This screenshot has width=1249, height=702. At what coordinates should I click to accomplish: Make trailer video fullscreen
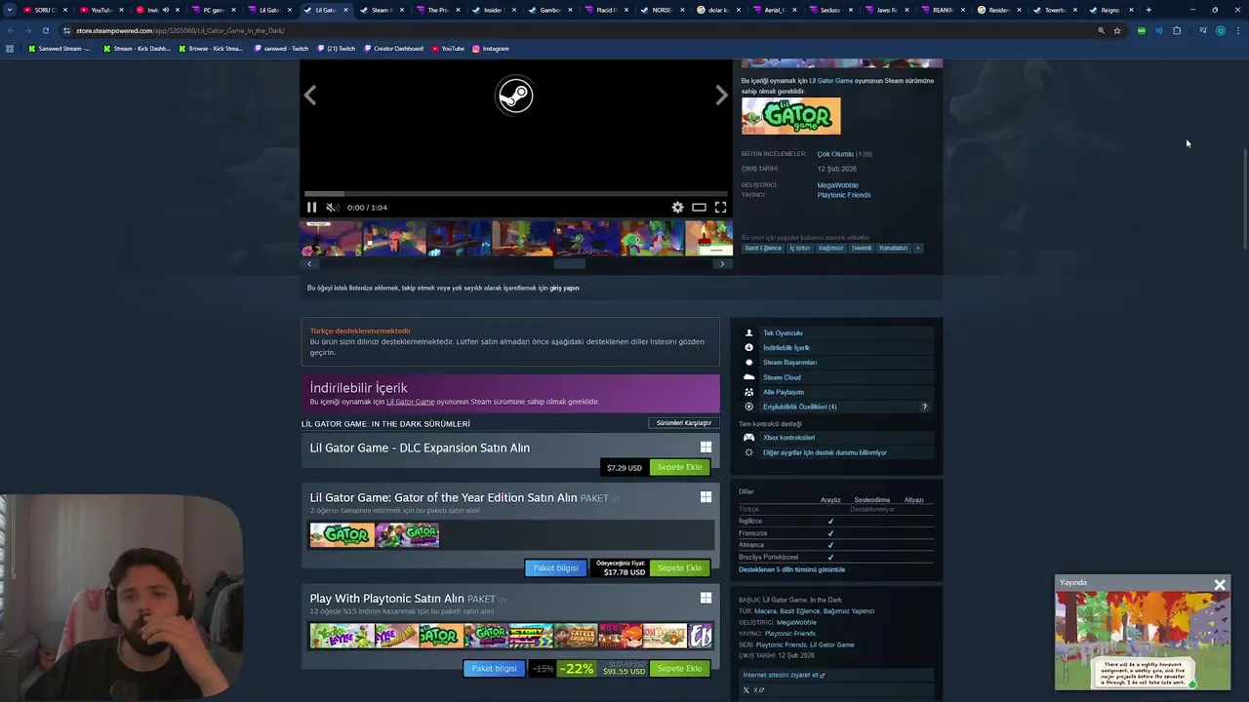[x=720, y=207]
